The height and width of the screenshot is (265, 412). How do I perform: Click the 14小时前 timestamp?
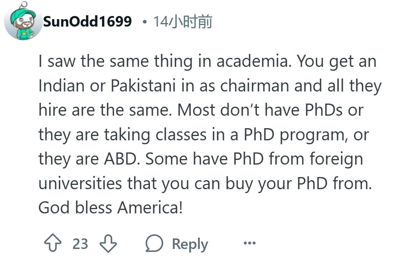[x=183, y=21]
